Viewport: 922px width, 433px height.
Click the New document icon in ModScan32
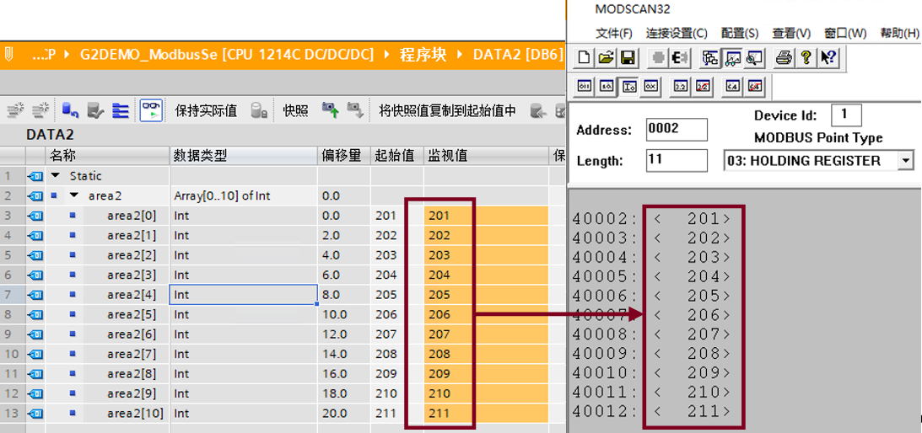585,57
